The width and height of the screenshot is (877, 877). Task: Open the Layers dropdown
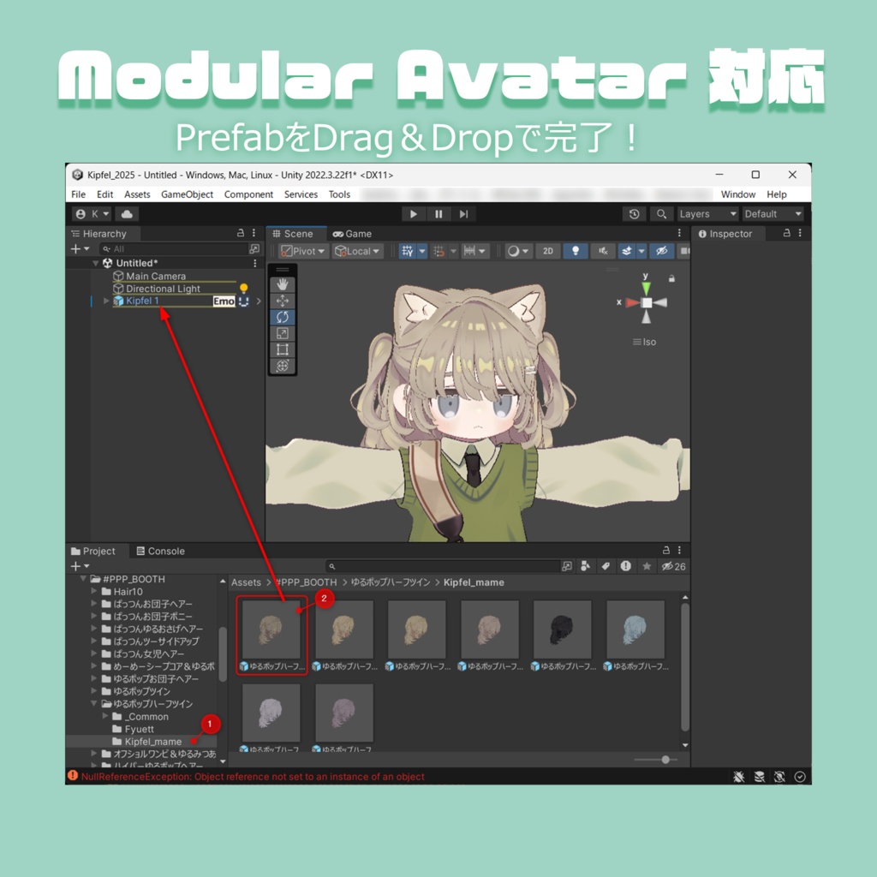707,213
